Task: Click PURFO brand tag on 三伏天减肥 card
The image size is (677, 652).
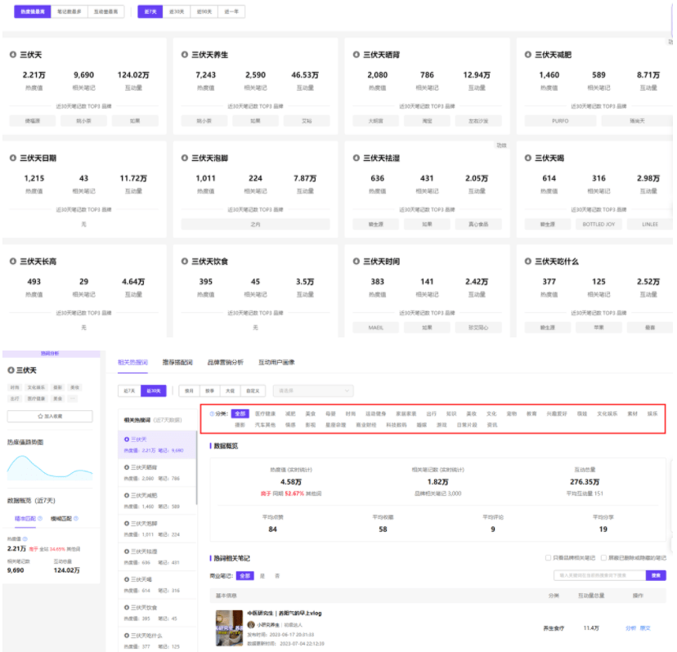Action: coord(560,121)
